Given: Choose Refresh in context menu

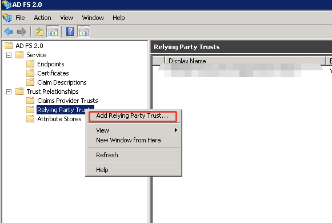Looking at the screenshot, I should pyautogui.click(x=134, y=155).
